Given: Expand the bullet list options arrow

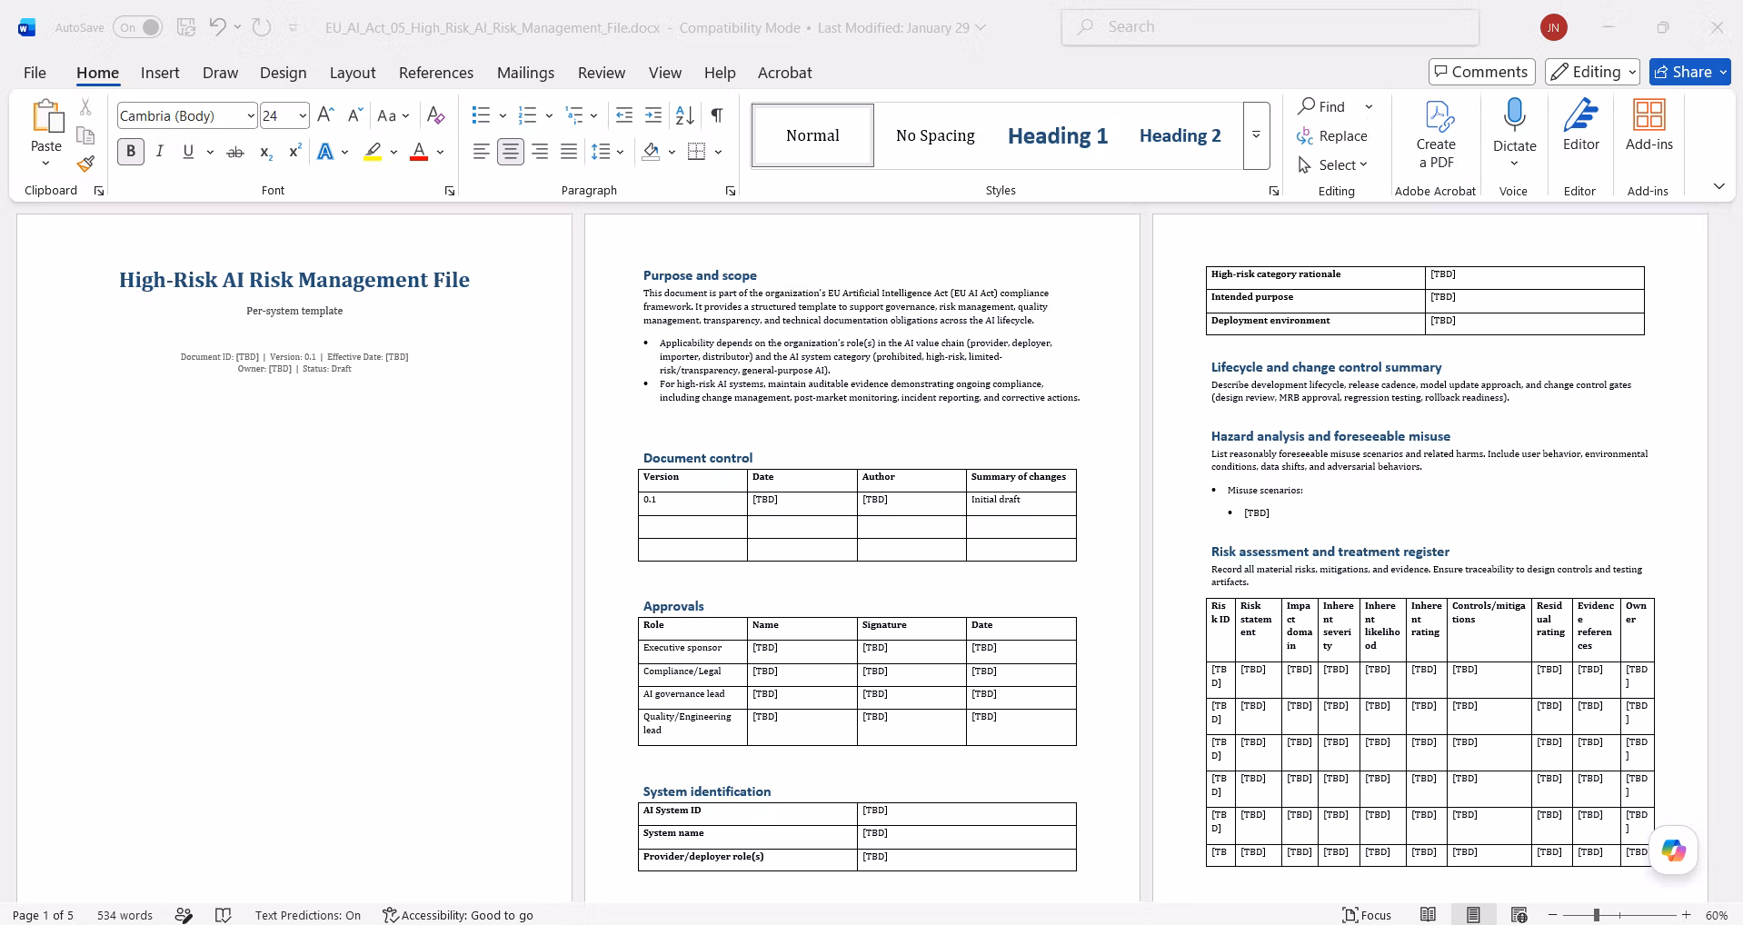Looking at the screenshot, I should coord(503,115).
